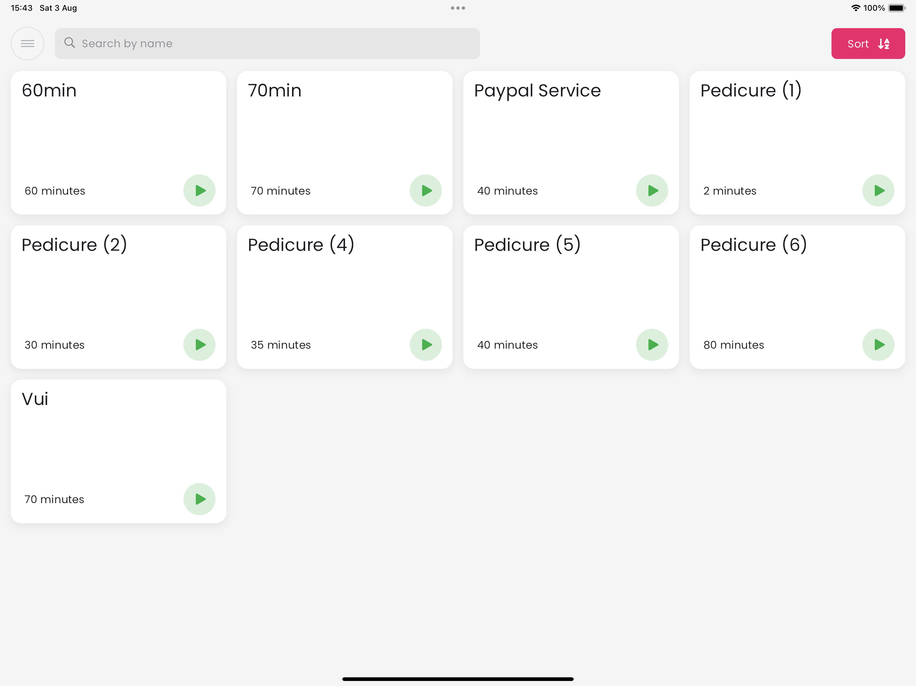Tap the 2 minutes duration label
The width and height of the screenshot is (916, 686).
(730, 191)
